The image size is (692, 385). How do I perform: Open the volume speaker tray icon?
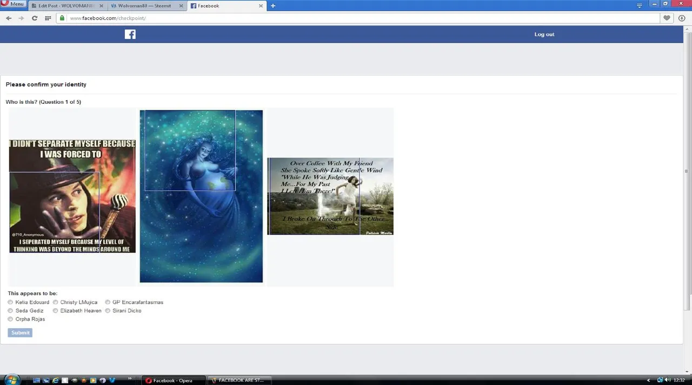coord(668,380)
